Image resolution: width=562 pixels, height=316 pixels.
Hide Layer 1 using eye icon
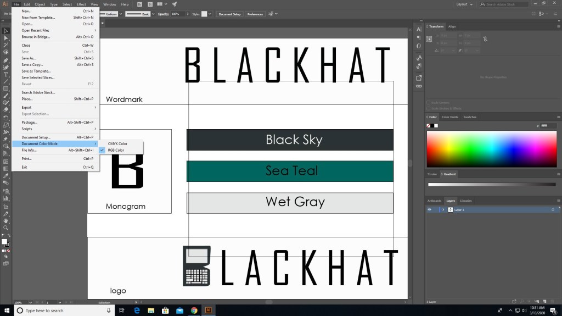click(x=429, y=210)
